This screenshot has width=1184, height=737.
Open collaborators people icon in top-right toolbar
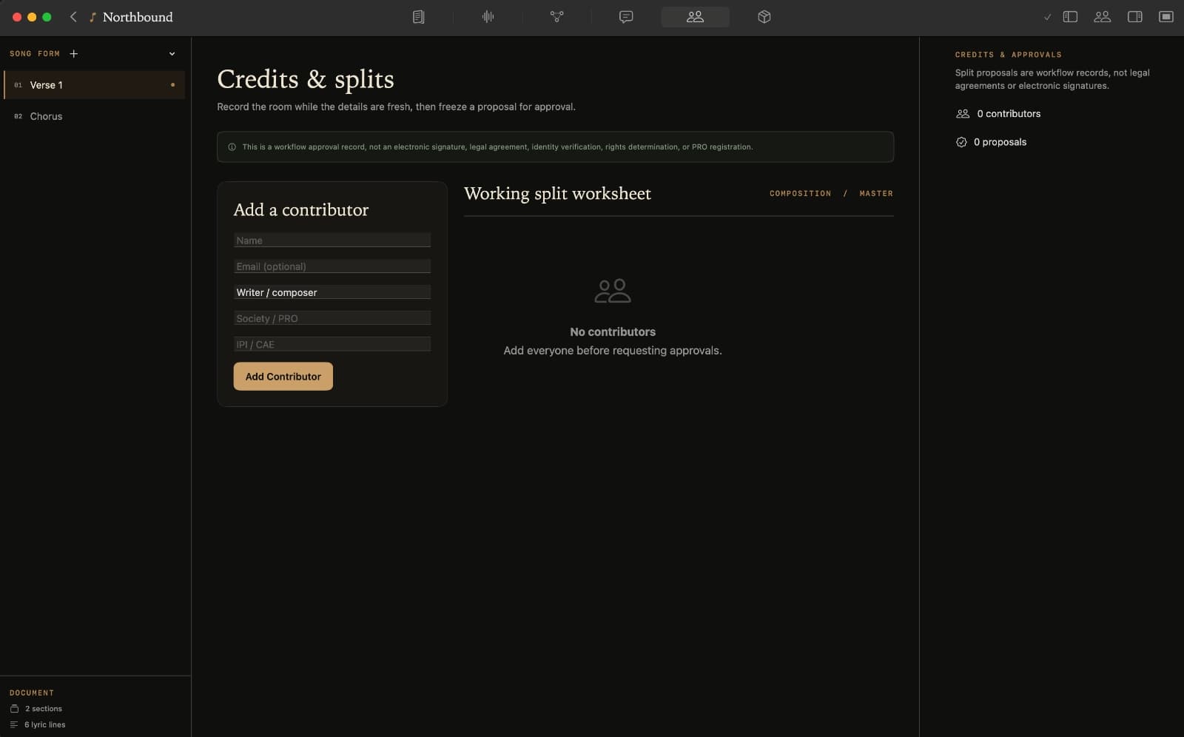click(x=1102, y=16)
